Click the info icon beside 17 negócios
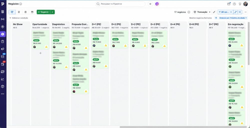The height and width of the screenshot is (128, 250). [189, 12]
